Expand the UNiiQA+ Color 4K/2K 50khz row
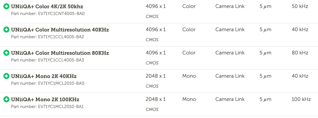Viewport: 318px width, 118px height. click(x=6, y=6)
